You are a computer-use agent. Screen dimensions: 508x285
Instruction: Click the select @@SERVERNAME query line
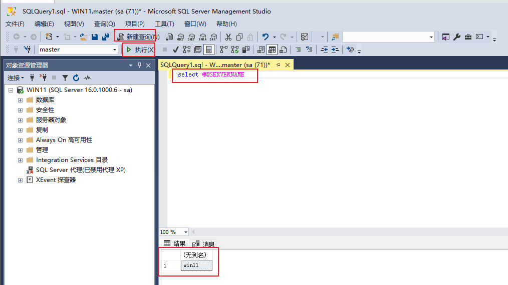click(211, 74)
